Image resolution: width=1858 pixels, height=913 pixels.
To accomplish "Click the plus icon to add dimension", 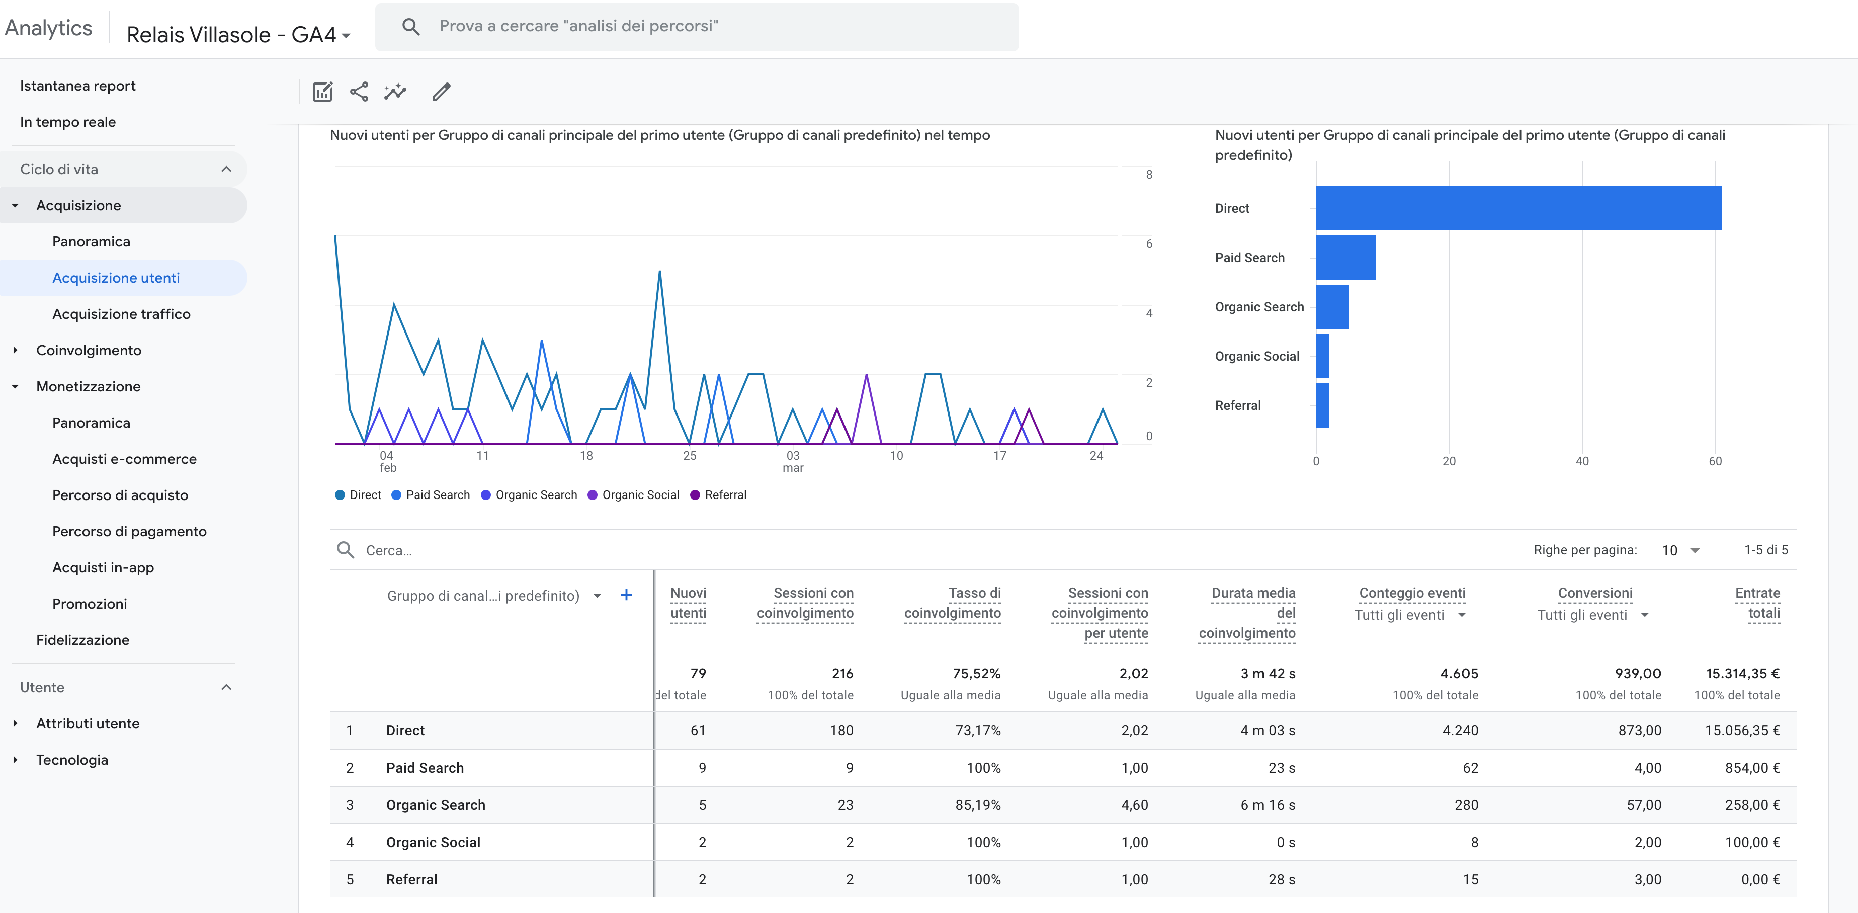I will (x=626, y=594).
